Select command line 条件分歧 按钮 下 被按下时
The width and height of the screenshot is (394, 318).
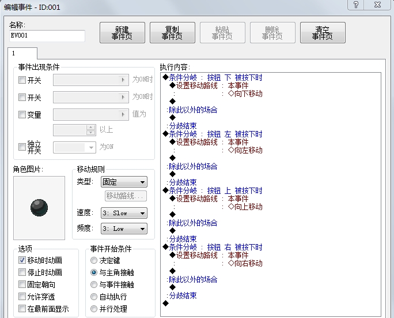point(213,77)
